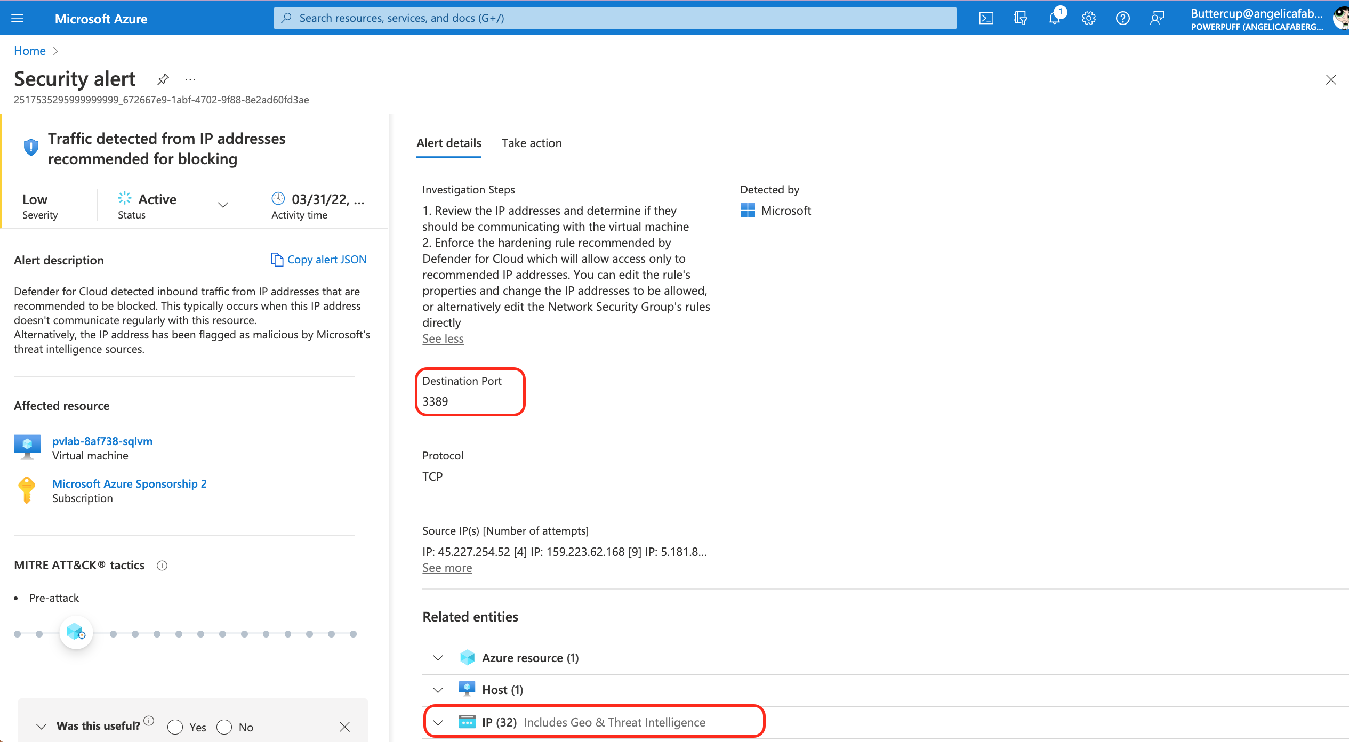Viewport: 1349px width, 742px height.
Task: Switch to the Take action tab
Action: click(532, 143)
